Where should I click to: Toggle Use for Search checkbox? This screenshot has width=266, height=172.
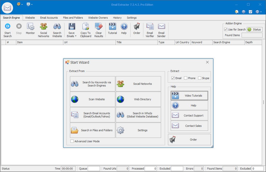click(x=226, y=30)
